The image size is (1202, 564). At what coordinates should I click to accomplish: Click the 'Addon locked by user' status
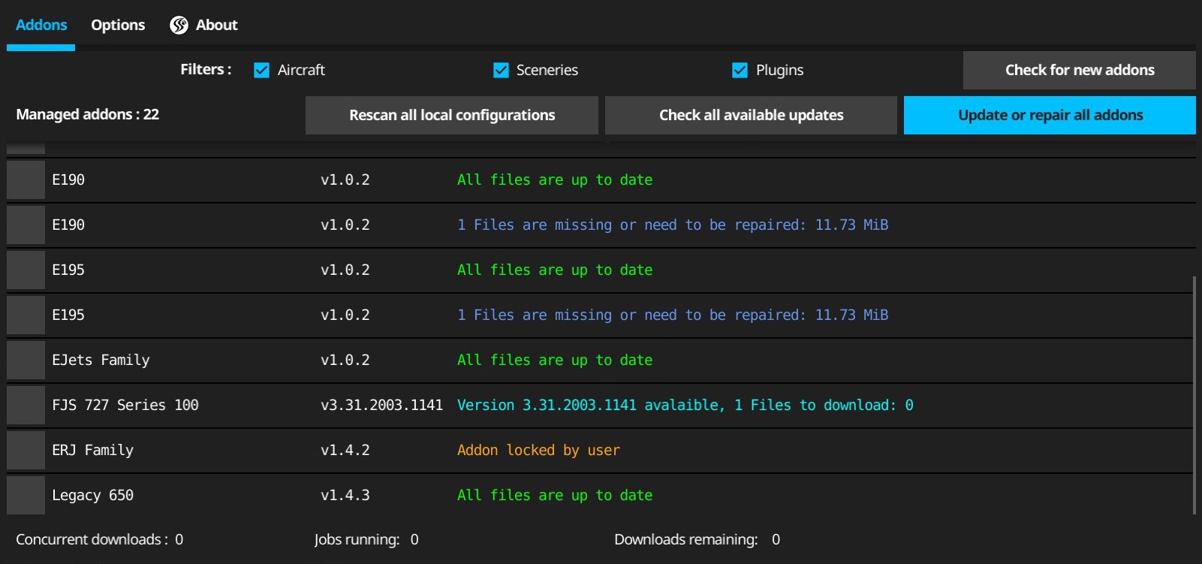(x=538, y=451)
